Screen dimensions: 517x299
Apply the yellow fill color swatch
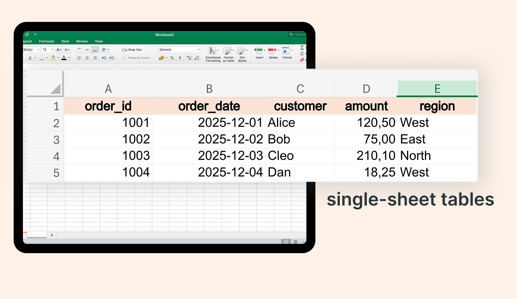coord(53,58)
